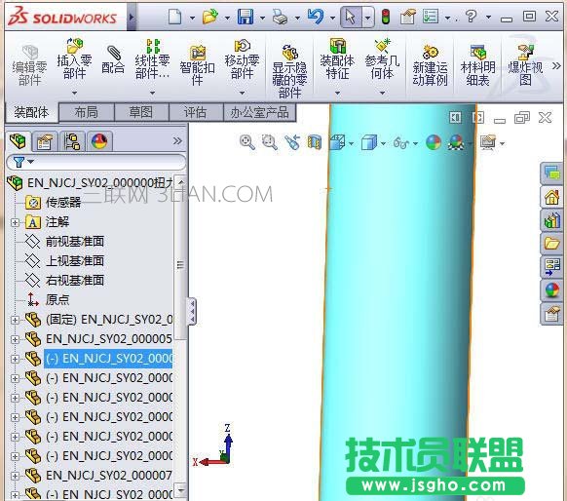Select the highlighted (-) EN_NJCJ_SY02 component
Screen dimensions: 567x501
coord(108,359)
